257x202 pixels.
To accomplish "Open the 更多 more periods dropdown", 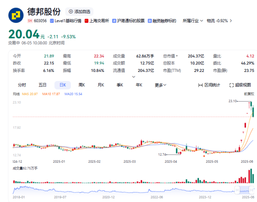I will 160,85.
